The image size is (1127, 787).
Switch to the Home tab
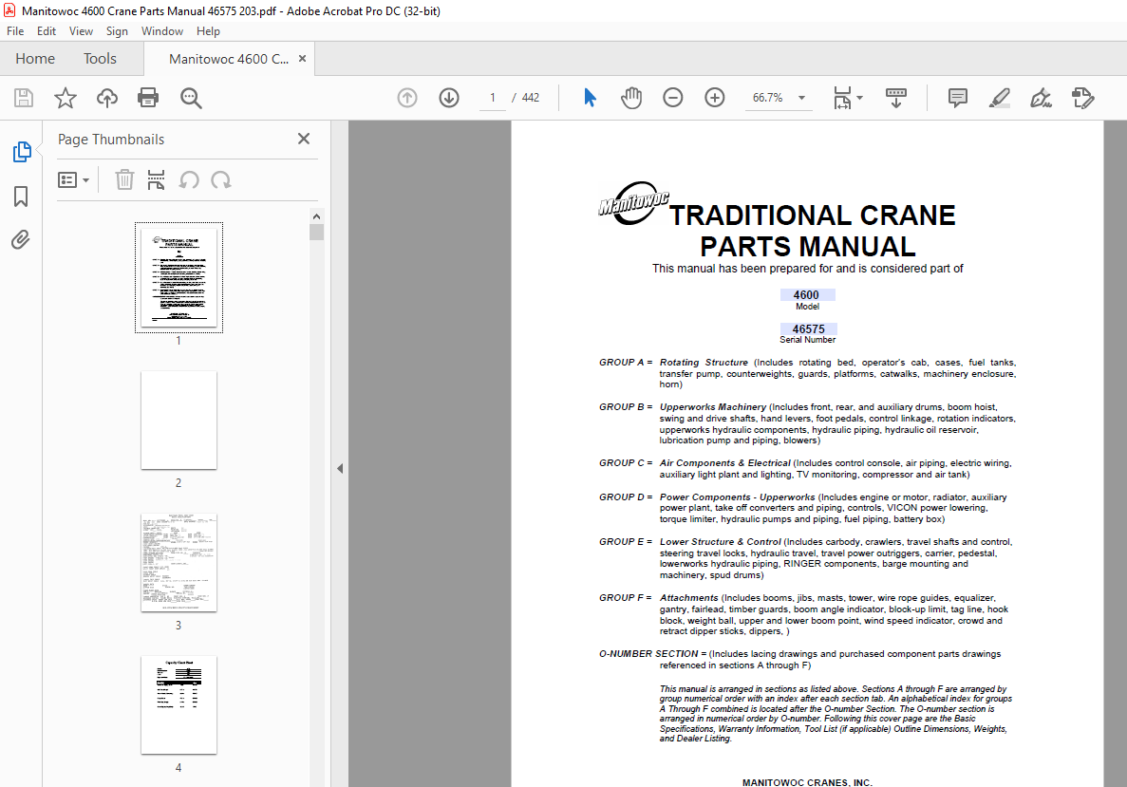35,58
